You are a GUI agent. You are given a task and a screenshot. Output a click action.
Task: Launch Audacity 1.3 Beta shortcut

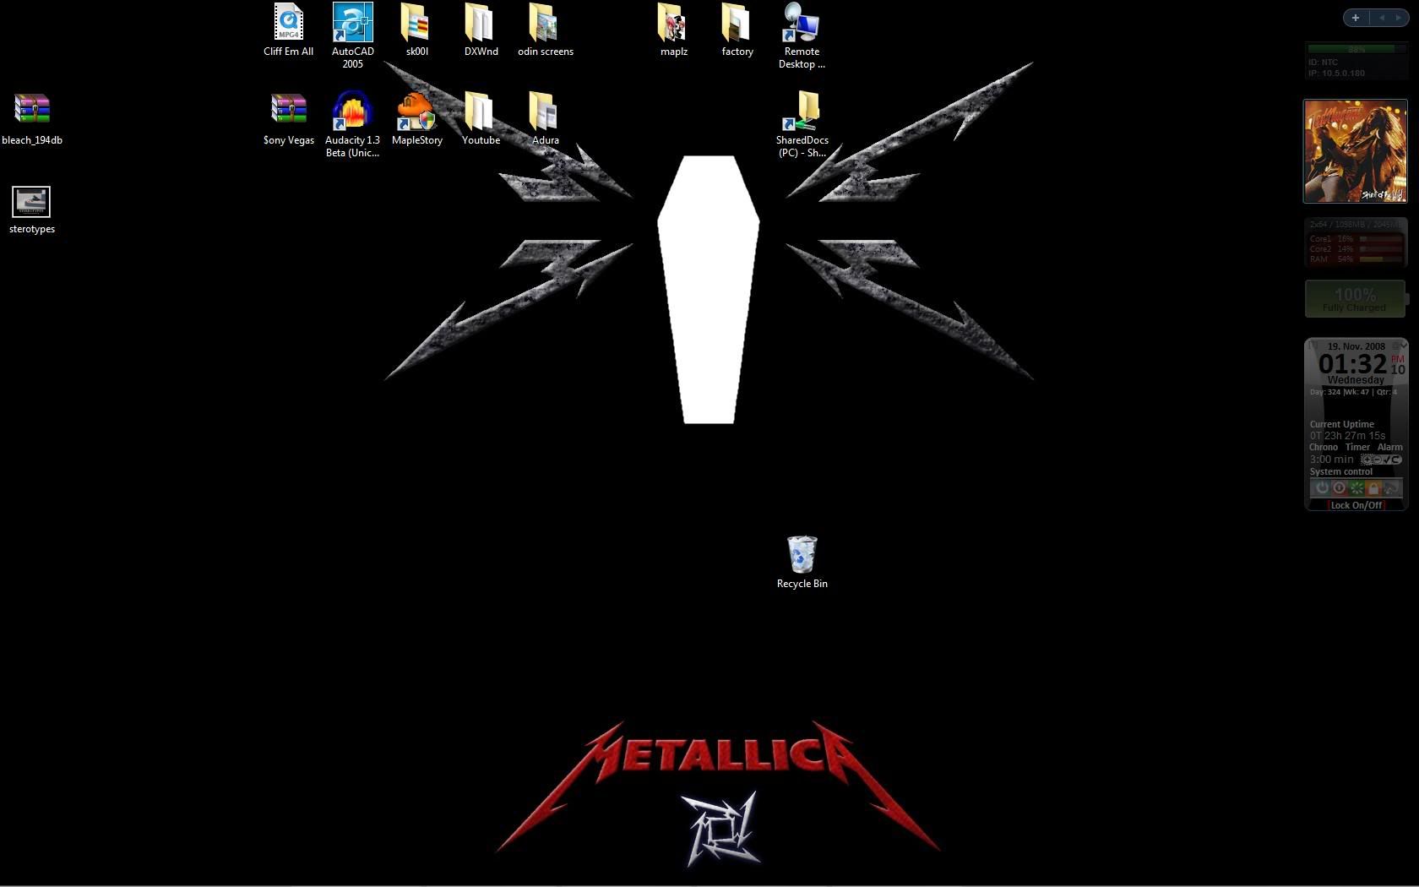point(352,125)
